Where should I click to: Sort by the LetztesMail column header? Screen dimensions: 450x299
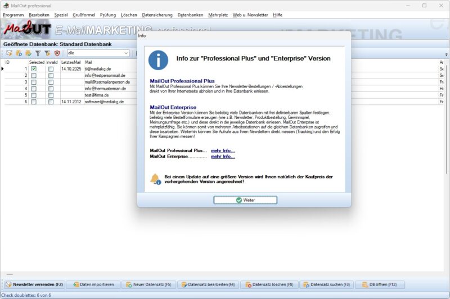coord(71,62)
